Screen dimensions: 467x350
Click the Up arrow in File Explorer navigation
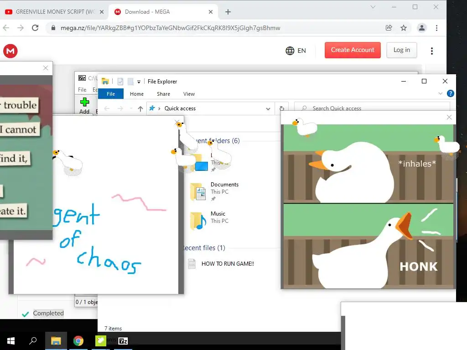coord(140,108)
